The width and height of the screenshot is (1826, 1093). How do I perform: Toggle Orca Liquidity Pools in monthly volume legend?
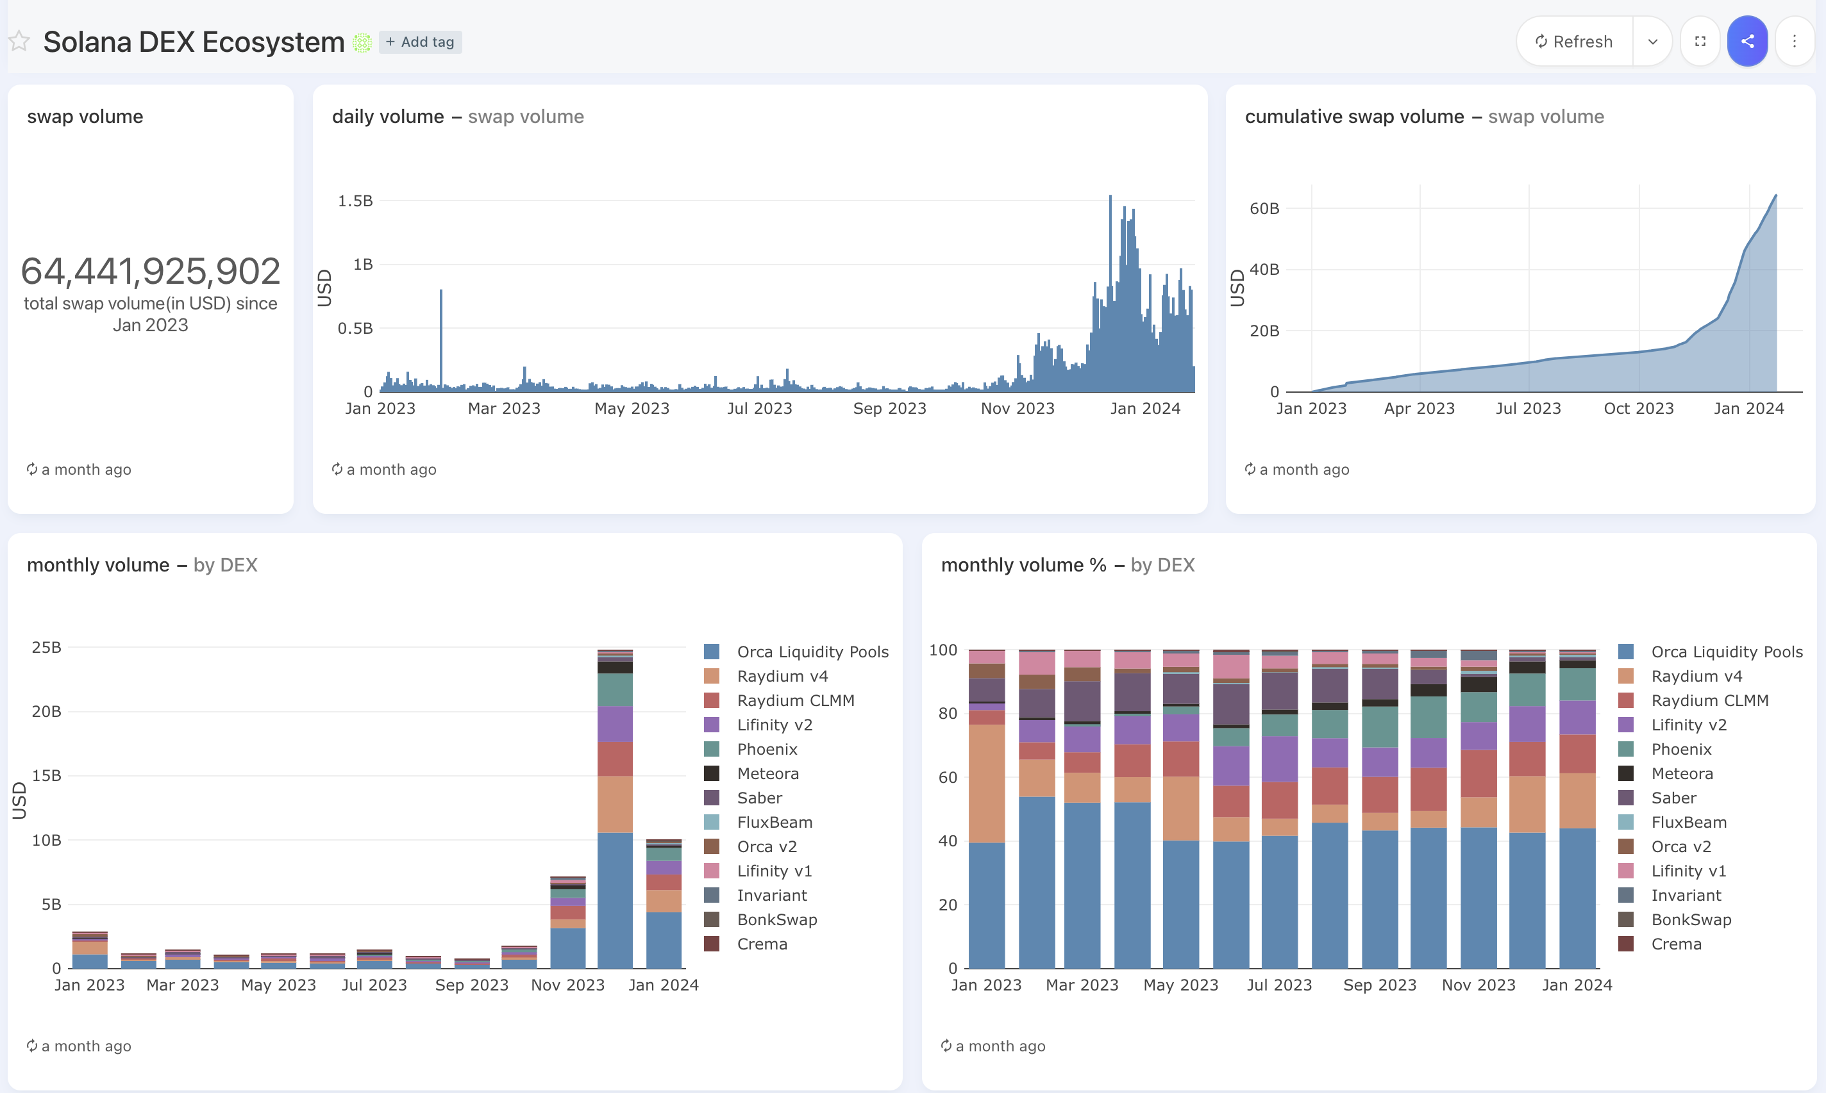click(x=812, y=652)
